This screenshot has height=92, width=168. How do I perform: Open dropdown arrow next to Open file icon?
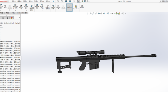click(64, 1)
